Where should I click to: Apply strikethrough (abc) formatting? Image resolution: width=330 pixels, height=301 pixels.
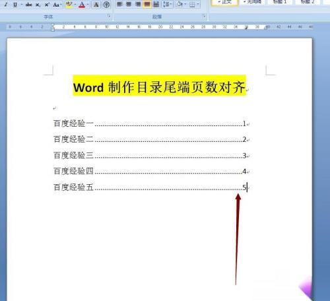point(28,5)
